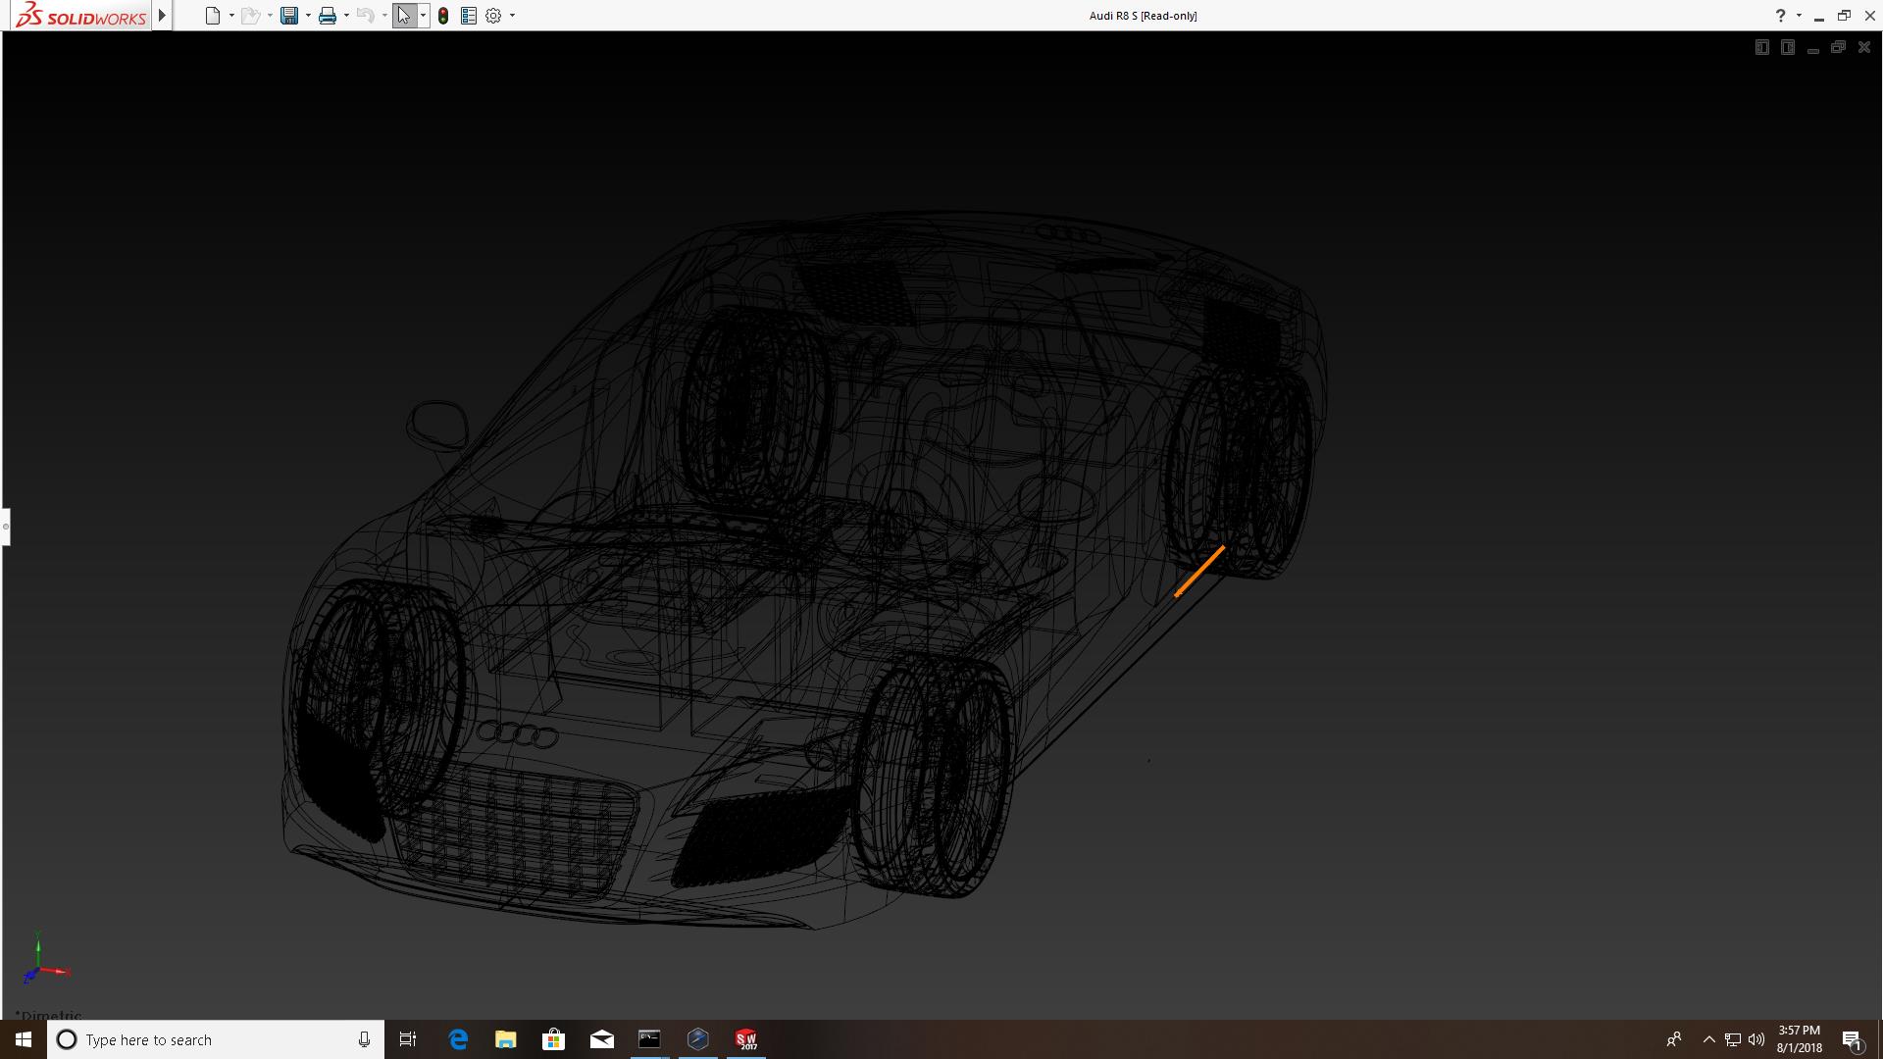Click the Help question mark icon

pos(1780,16)
